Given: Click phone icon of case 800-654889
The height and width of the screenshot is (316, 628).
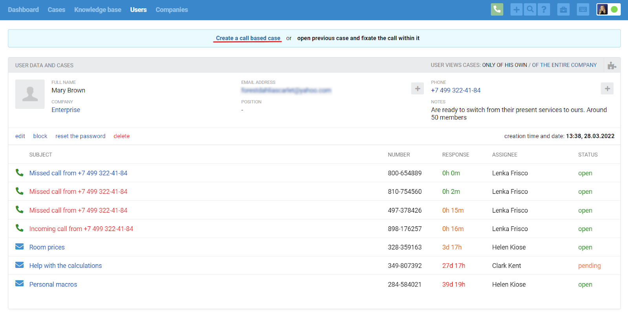Looking at the screenshot, I should click(19, 172).
